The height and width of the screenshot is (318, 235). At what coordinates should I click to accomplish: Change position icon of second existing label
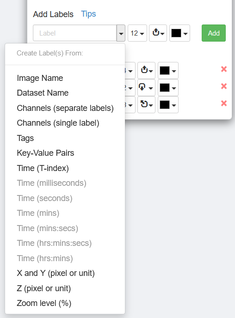click(x=146, y=88)
